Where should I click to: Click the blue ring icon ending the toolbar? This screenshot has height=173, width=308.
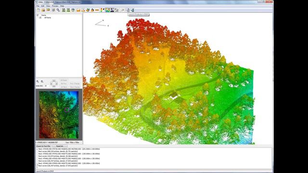click(133, 10)
